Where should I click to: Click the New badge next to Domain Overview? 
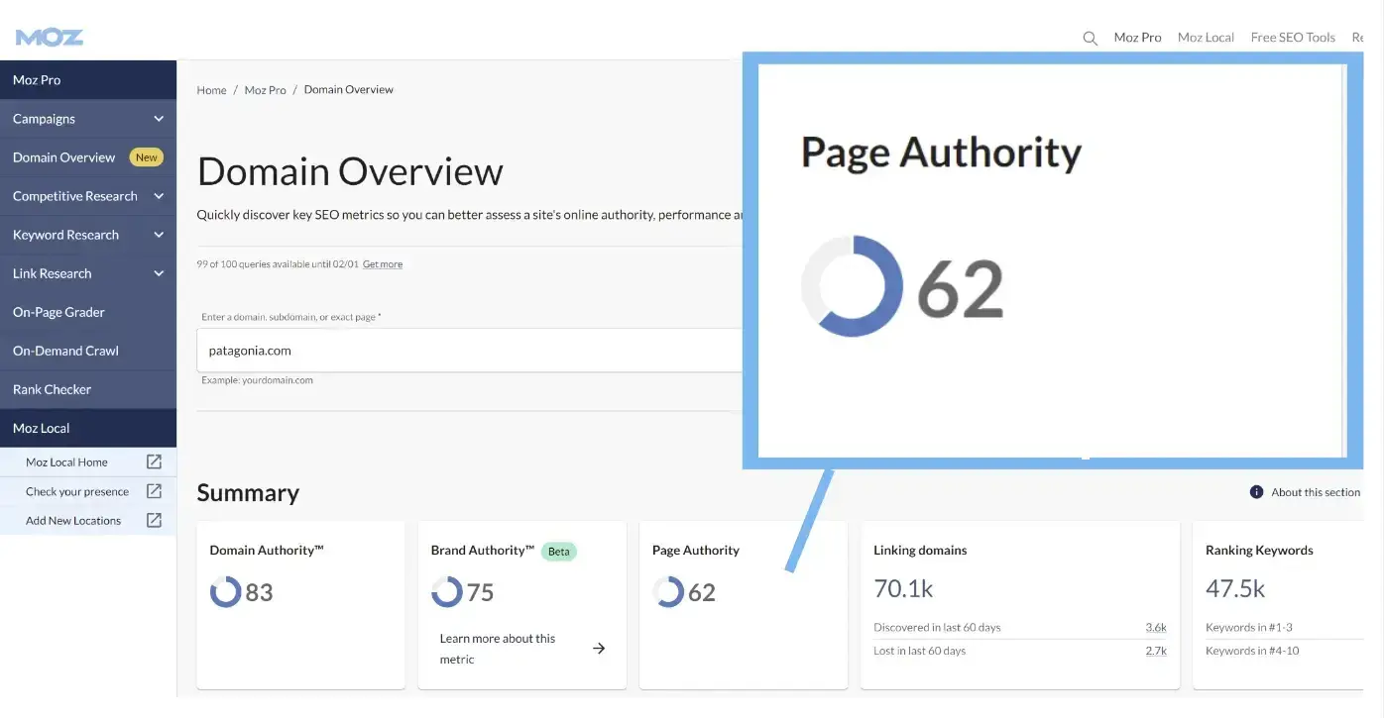[x=146, y=156]
